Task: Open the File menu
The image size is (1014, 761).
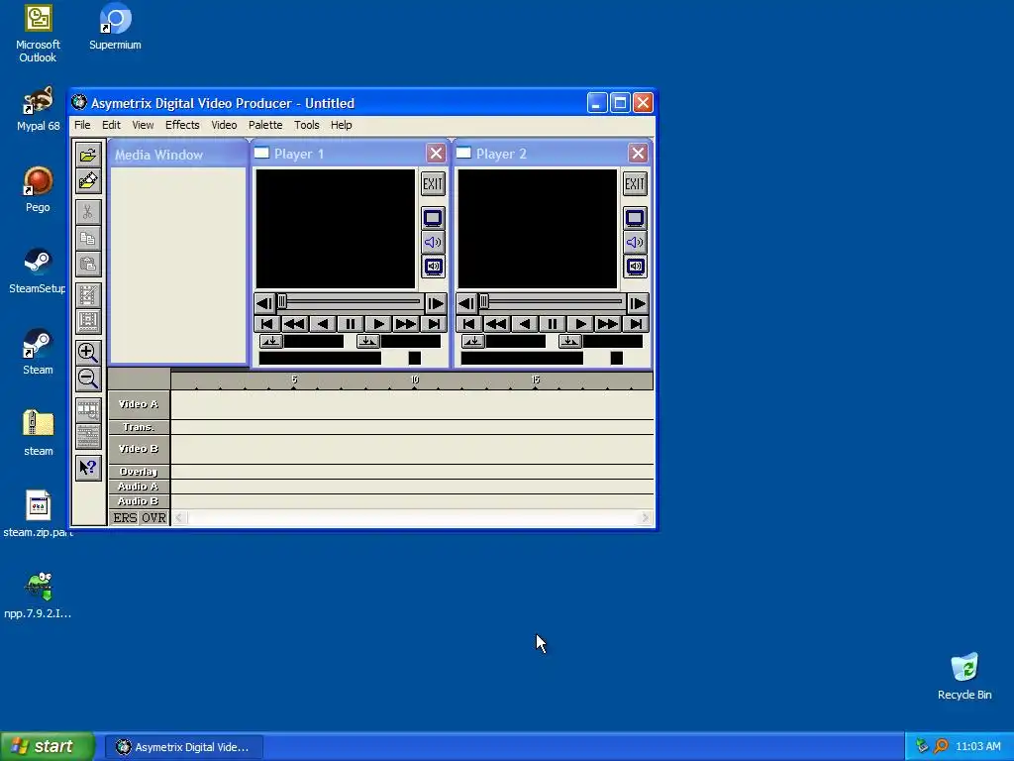Action: 82,125
